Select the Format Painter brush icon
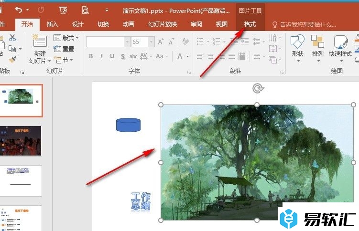The height and width of the screenshot is (231, 359). pos(12,60)
